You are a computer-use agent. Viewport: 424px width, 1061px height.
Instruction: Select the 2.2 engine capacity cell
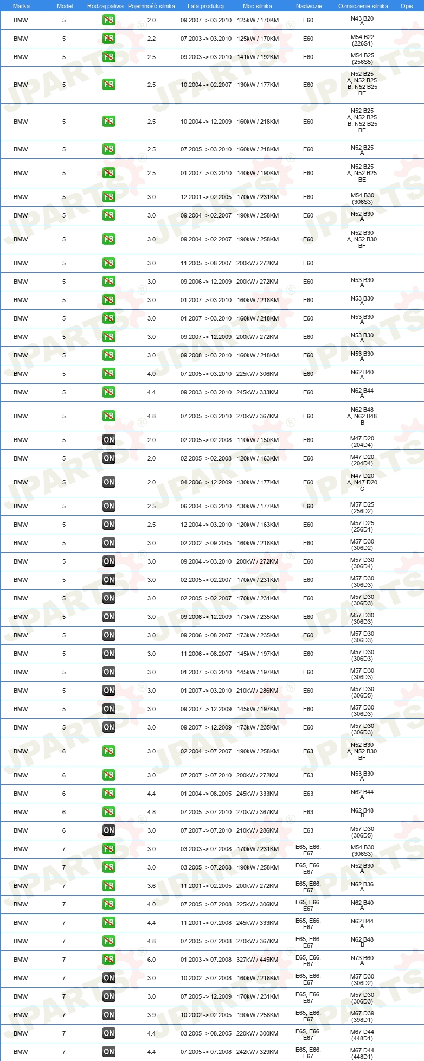tap(151, 39)
